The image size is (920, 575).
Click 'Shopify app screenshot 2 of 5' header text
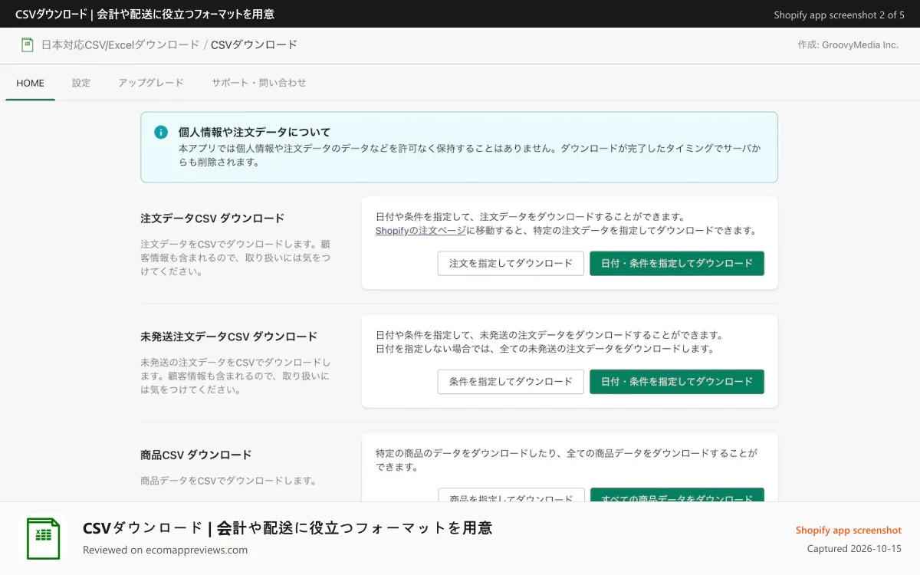[x=839, y=15]
